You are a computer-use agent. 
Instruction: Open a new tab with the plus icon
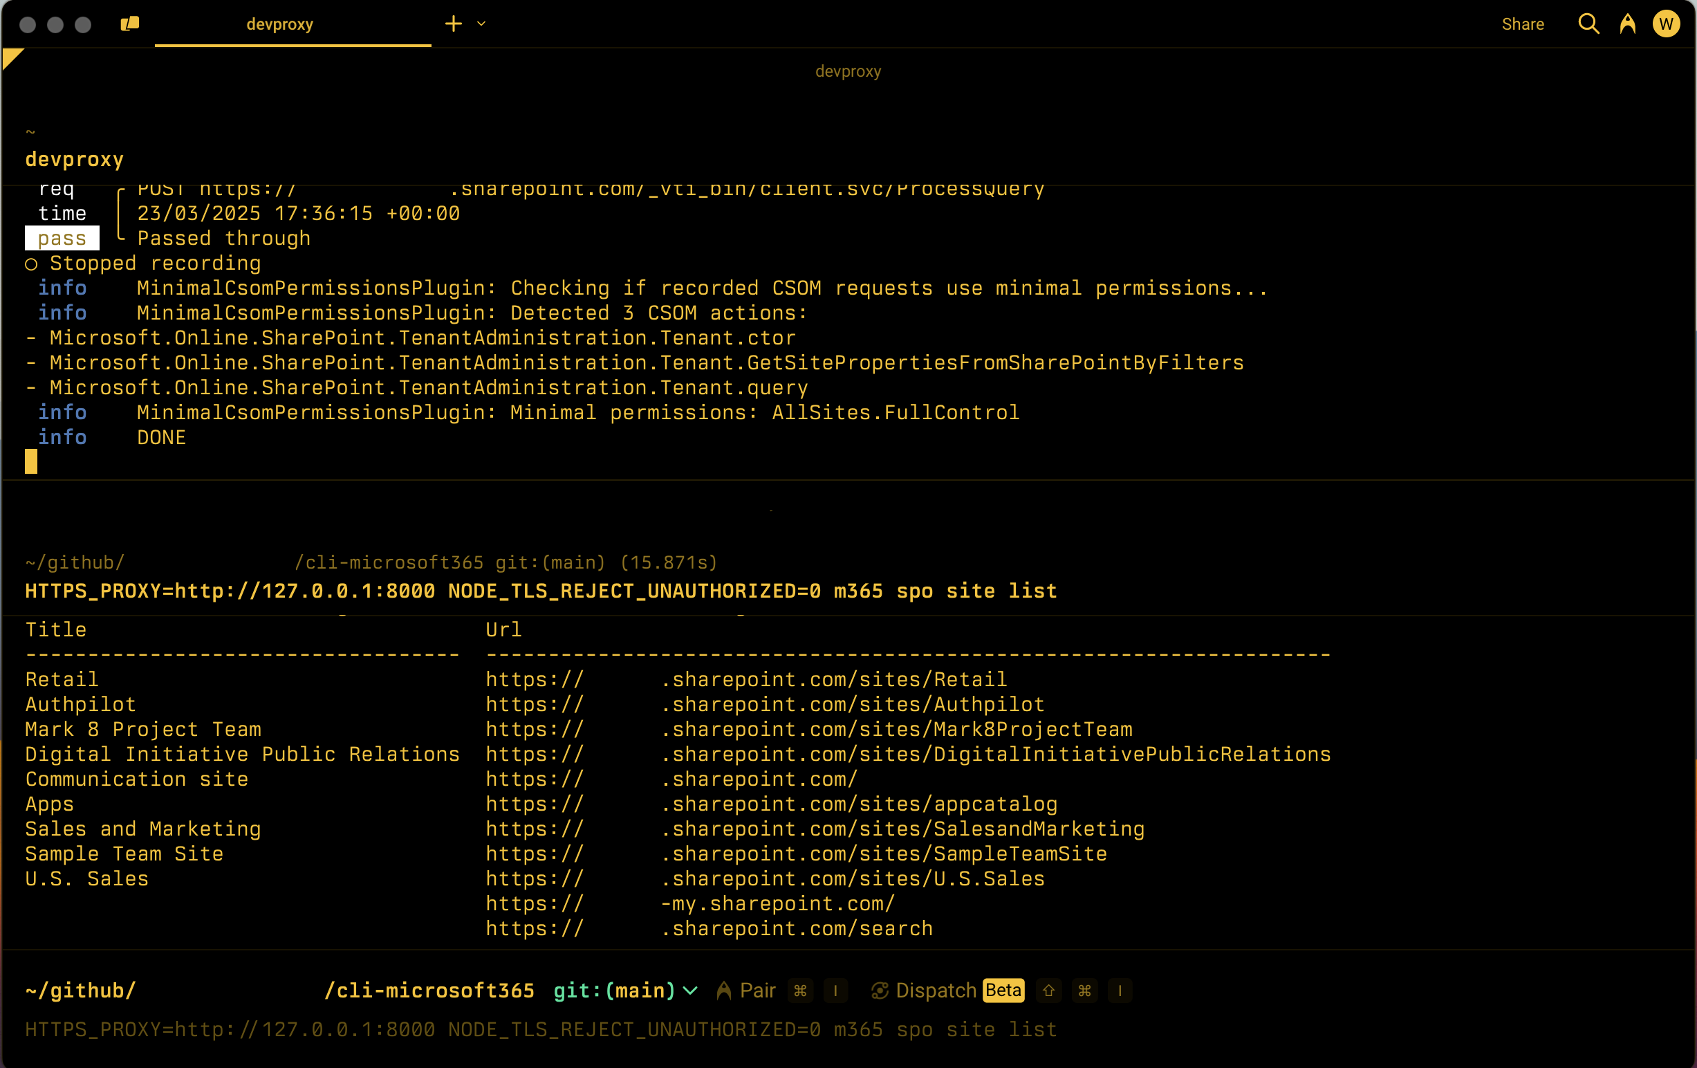pyautogui.click(x=453, y=24)
